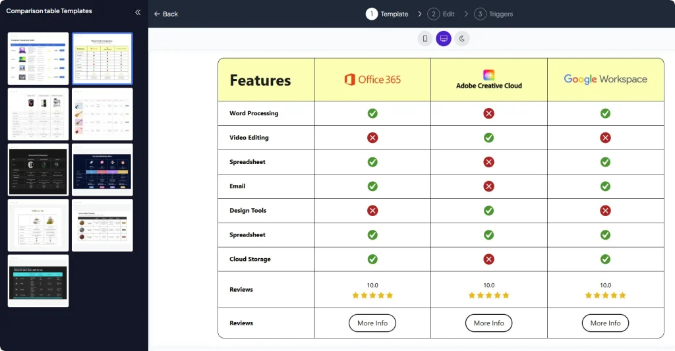The width and height of the screenshot is (675, 351).
Task: Select the Coffee vs Tea template thumbnail
Action: 38,225
